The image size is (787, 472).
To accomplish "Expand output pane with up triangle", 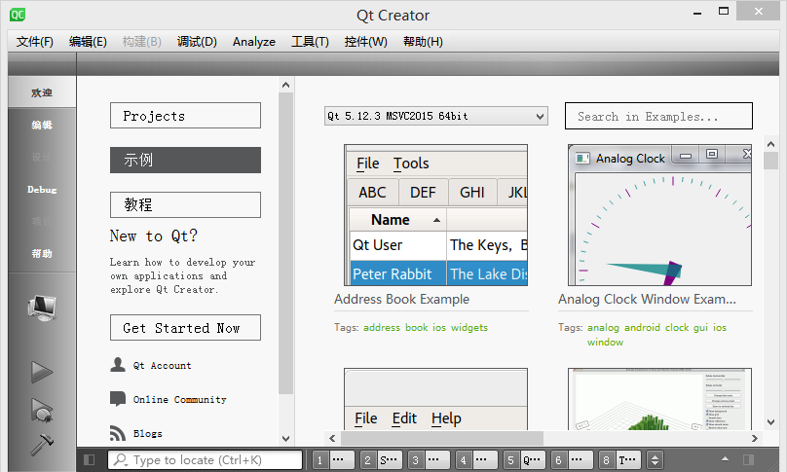I will [x=725, y=459].
